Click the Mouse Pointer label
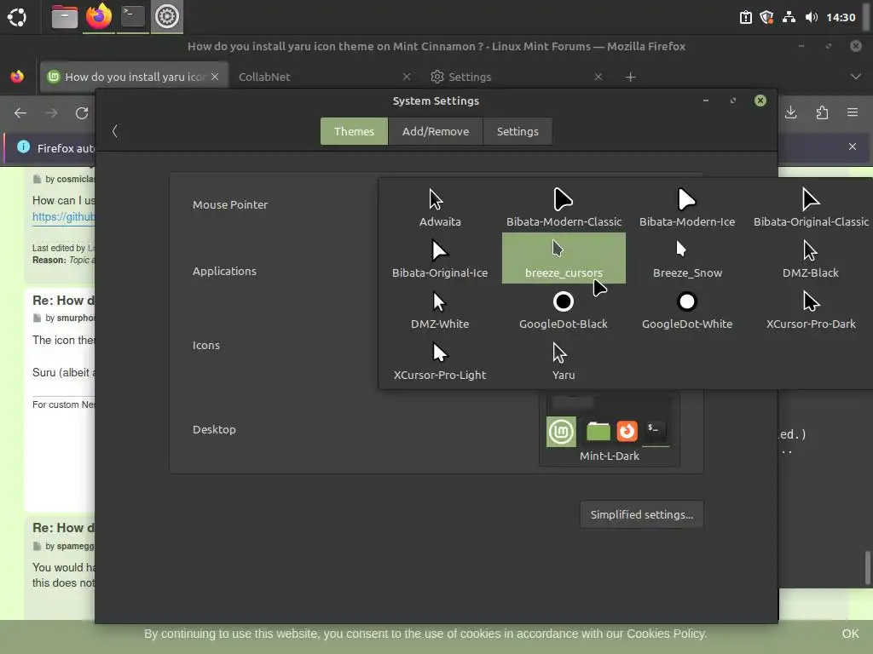This screenshot has height=654, width=873. (x=230, y=204)
